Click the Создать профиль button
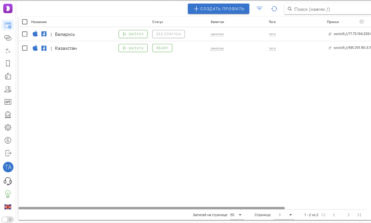Image resolution: width=371 pixels, height=223 pixels. (219, 9)
